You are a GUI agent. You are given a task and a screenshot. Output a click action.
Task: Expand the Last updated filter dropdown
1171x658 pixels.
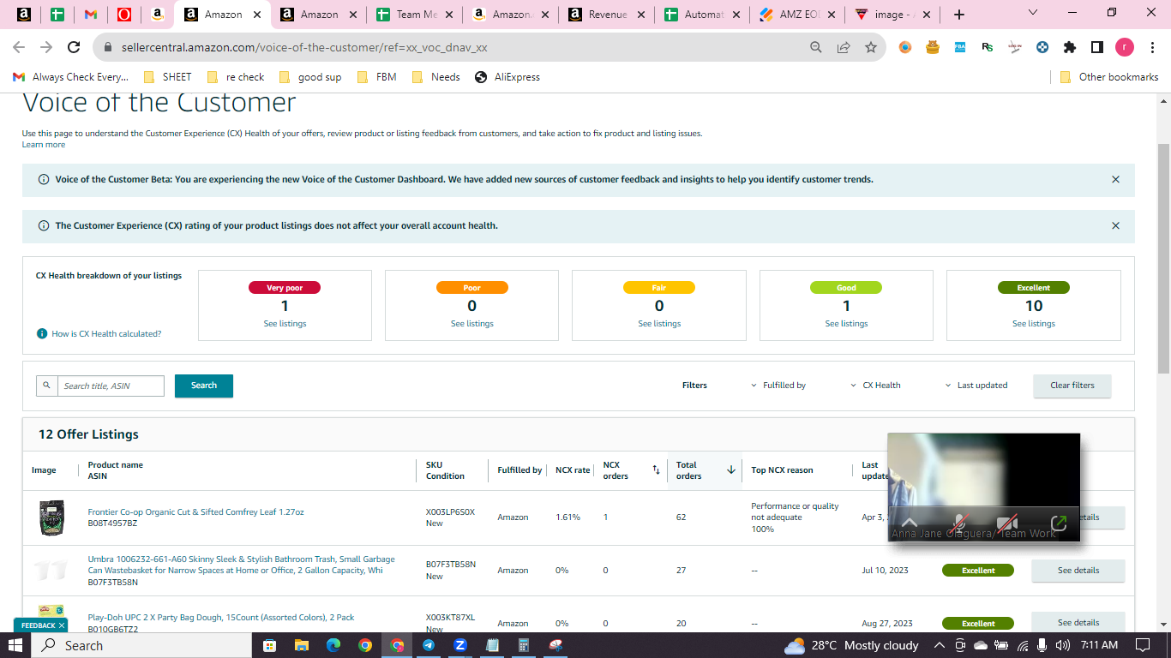(x=976, y=386)
